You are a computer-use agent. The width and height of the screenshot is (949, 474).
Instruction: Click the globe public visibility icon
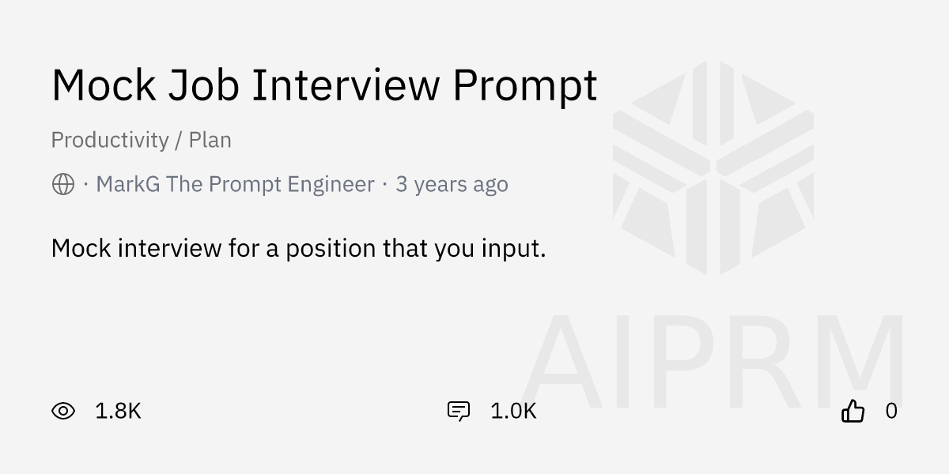(x=63, y=185)
